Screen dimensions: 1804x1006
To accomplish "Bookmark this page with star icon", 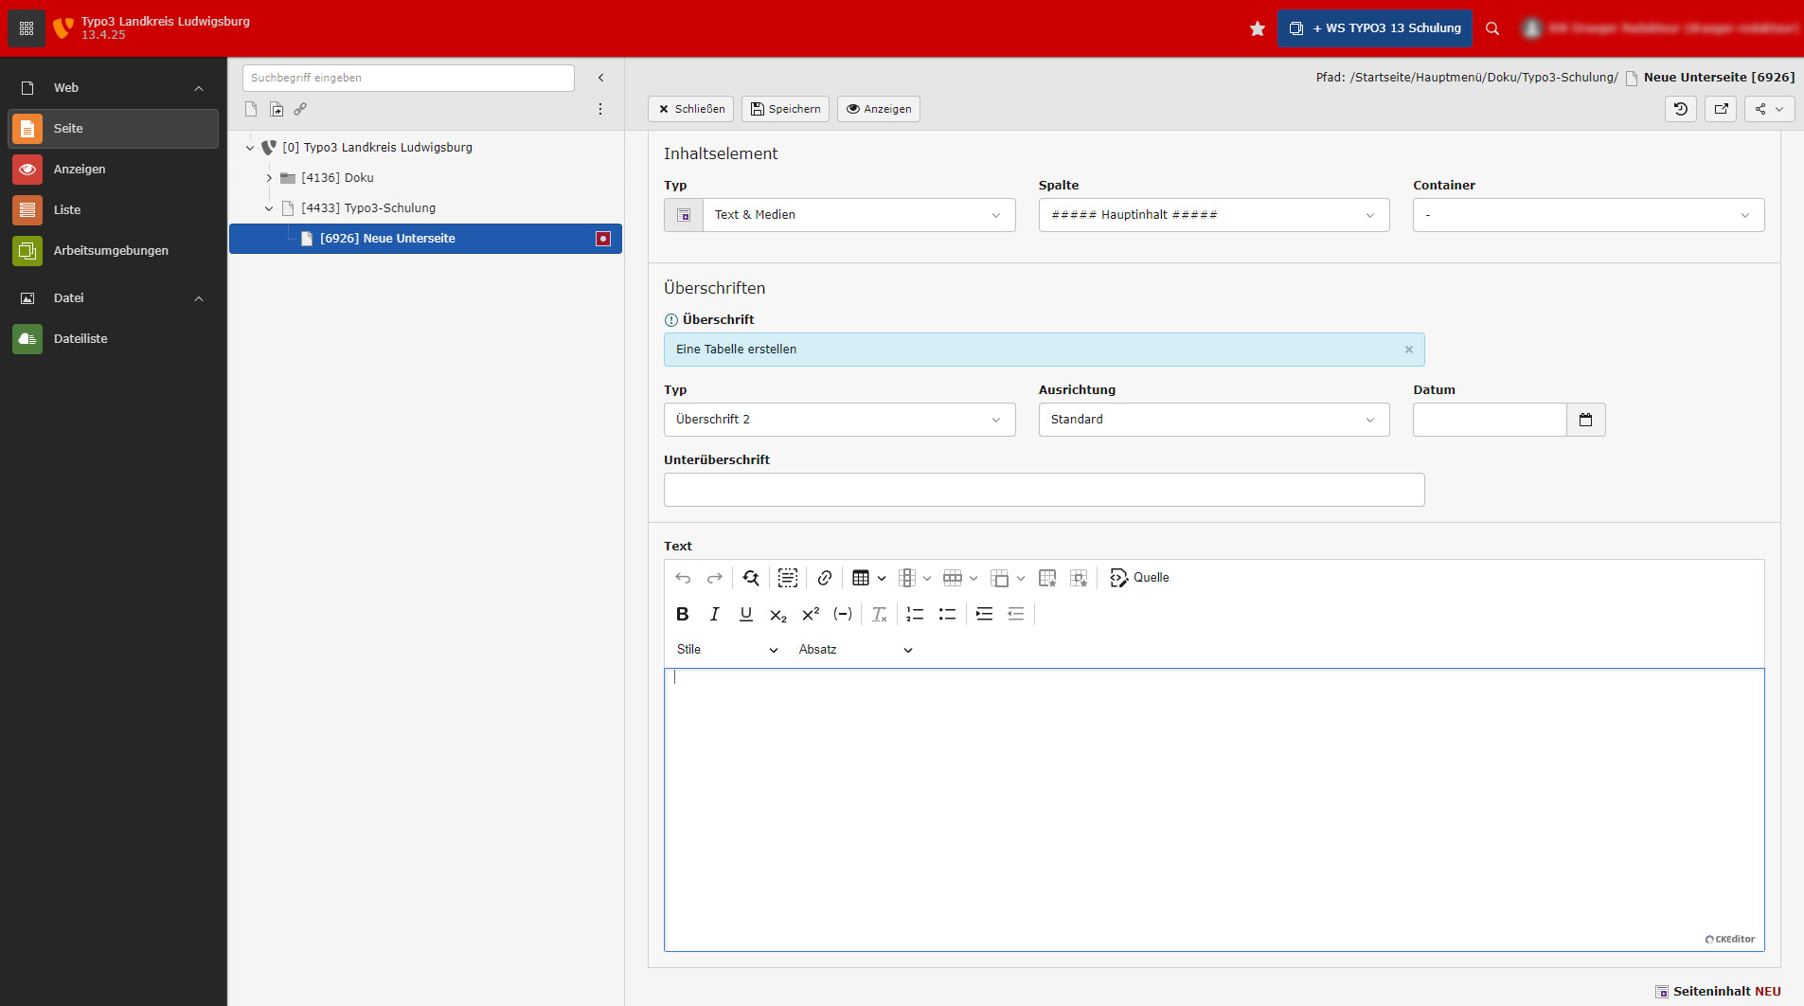I will (1258, 28).
